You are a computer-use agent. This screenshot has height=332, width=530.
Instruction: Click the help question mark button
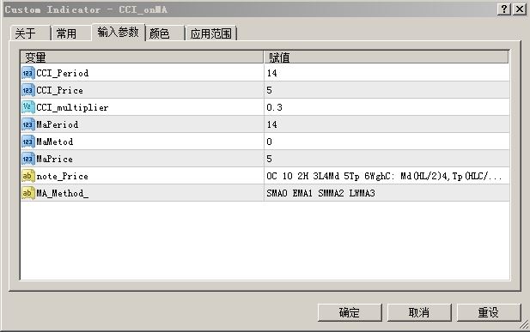(x=504, y=9)
